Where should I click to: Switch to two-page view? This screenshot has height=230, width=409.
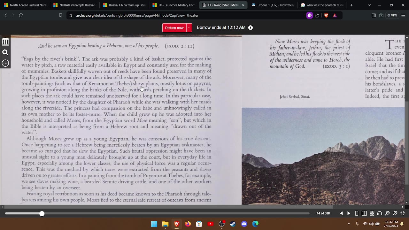364,213
